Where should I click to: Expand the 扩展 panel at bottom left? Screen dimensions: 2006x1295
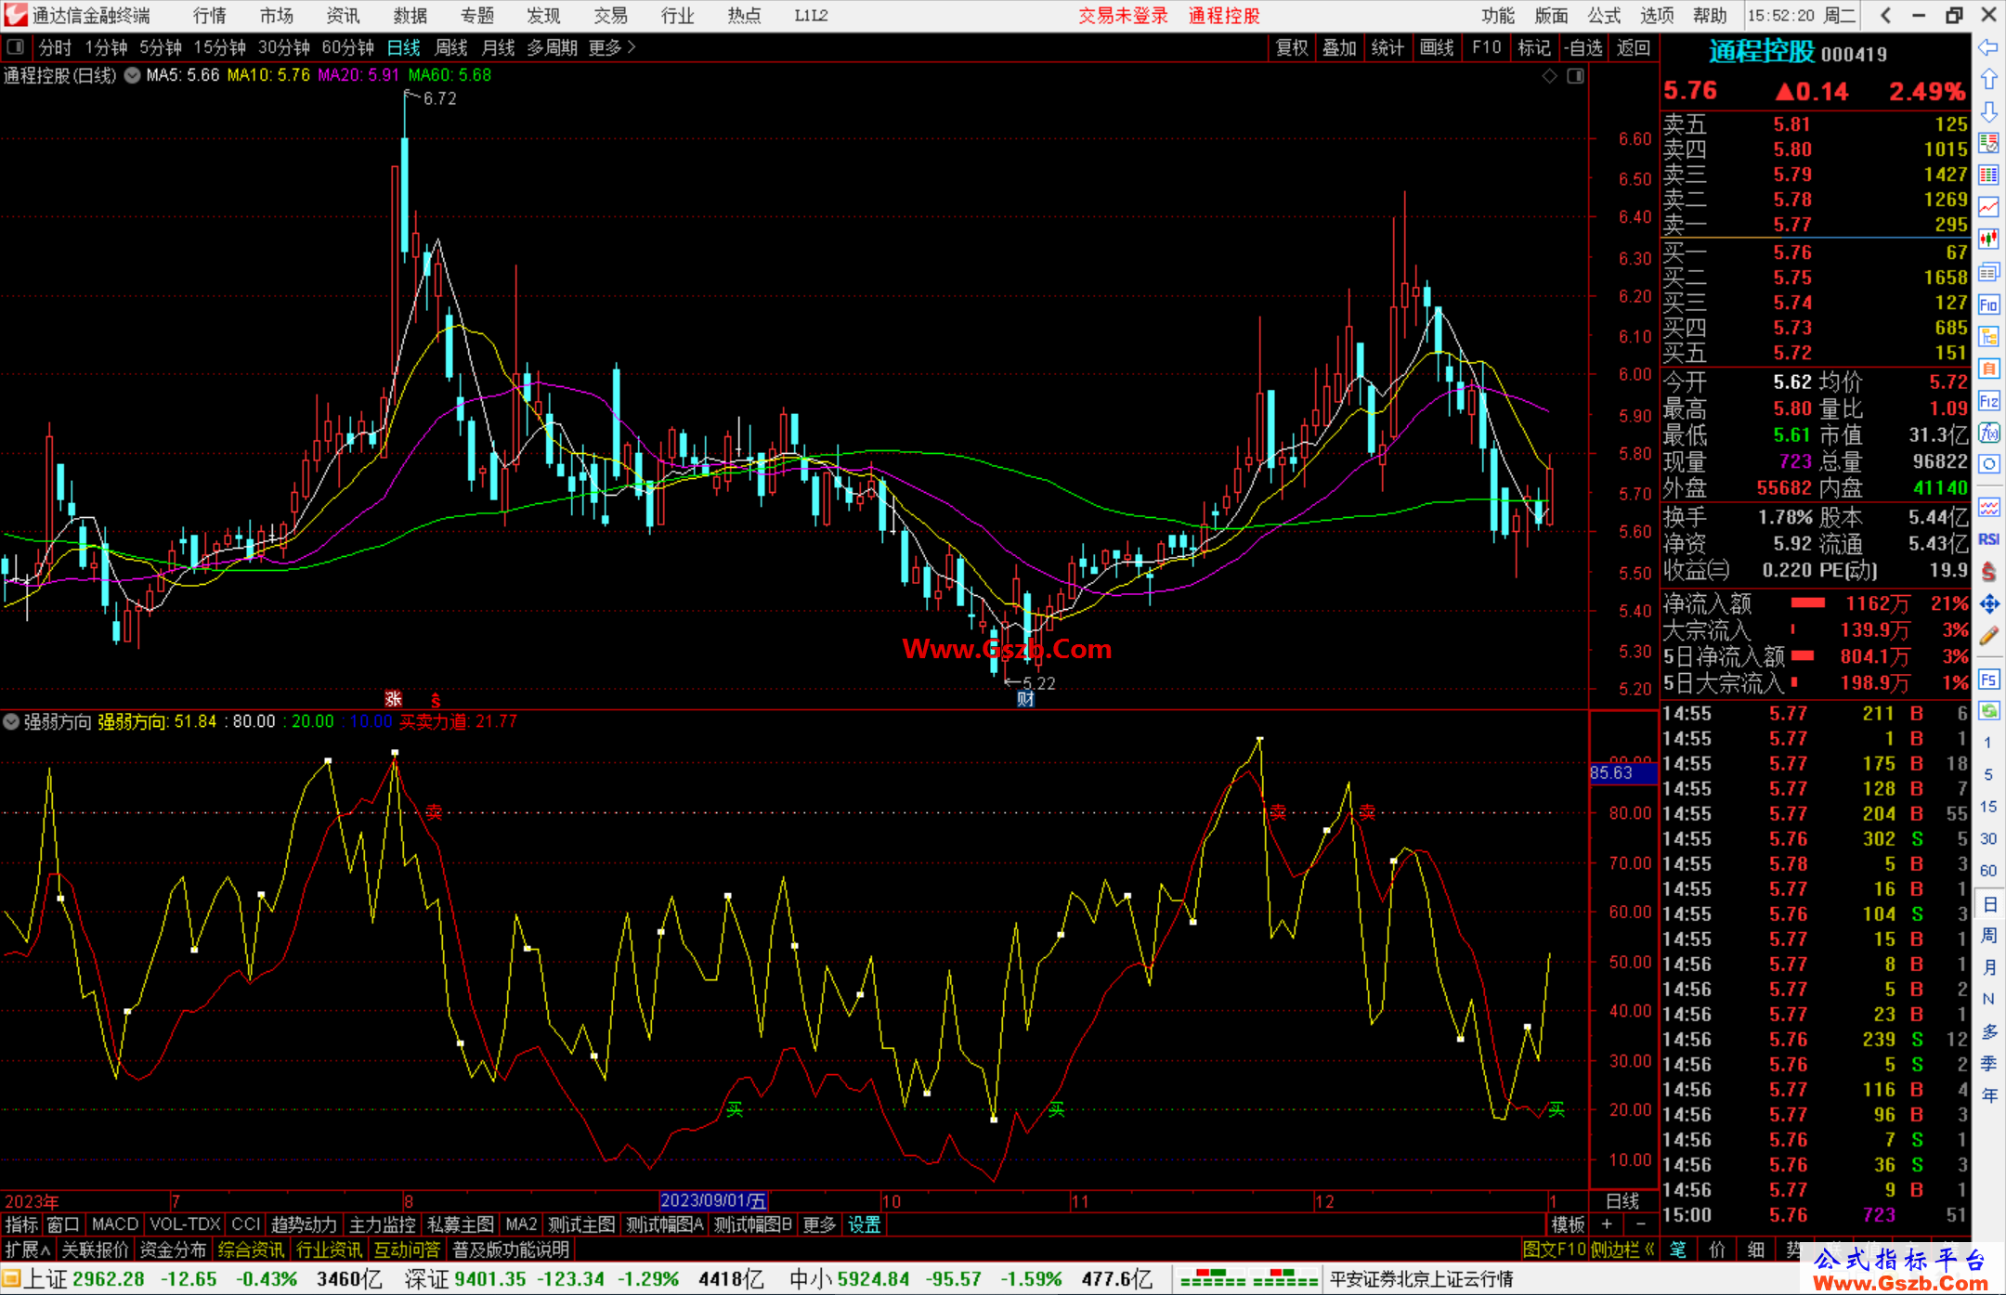point(28,1250)
